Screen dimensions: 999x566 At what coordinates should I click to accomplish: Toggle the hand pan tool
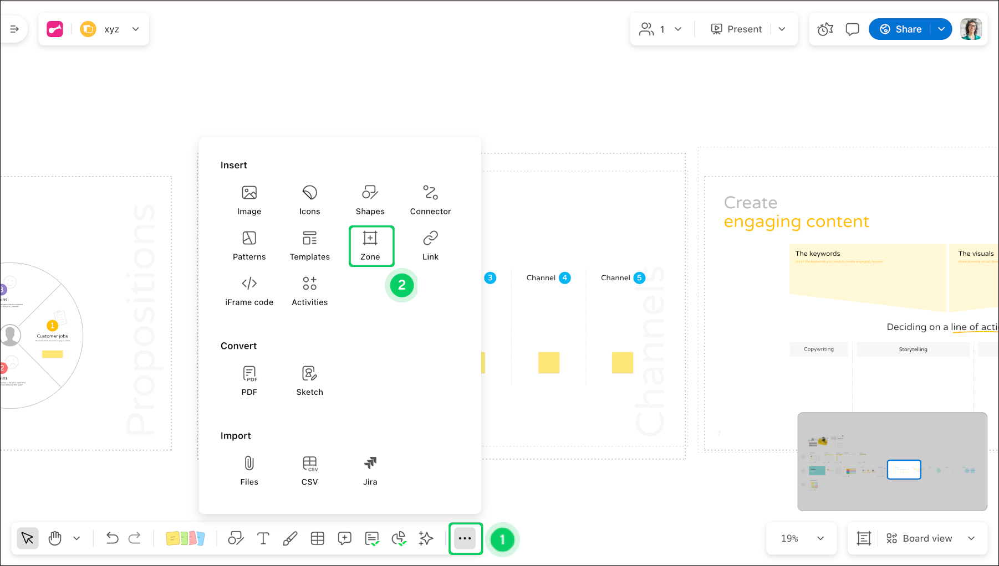tap(55, 538)
